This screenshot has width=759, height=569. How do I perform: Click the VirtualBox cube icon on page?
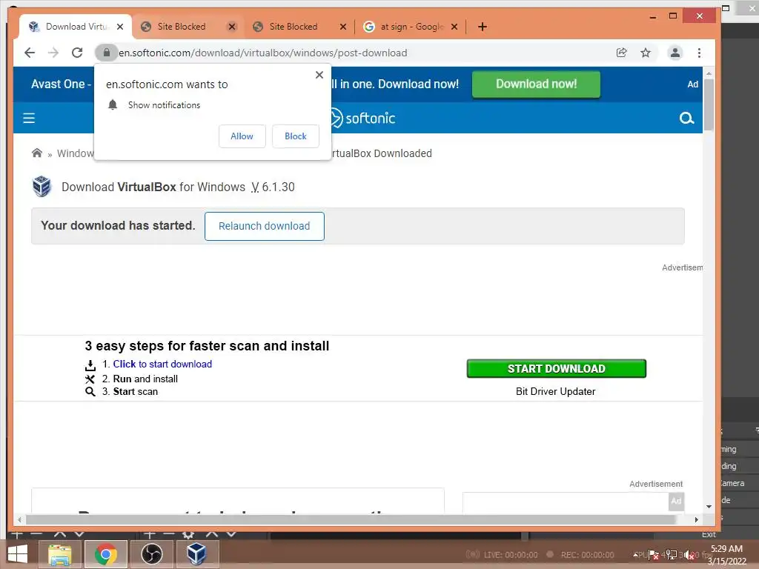42,187
